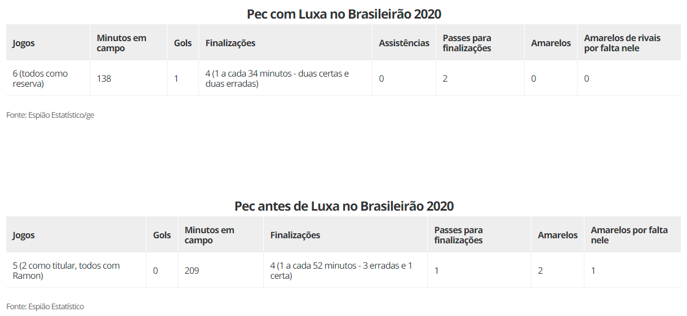Click 'Finalizações' header in the 'antes de Luxa' table
Viewport: 687px width, 316px height.
[295, 235]
